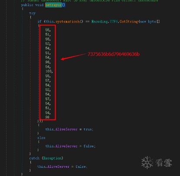
Task: Click the highlighted betrayor method name
Action: [x=53, y=5]
